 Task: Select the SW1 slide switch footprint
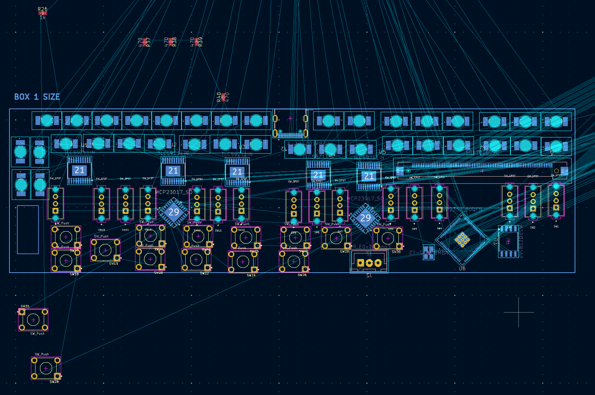tap(556, 201)
